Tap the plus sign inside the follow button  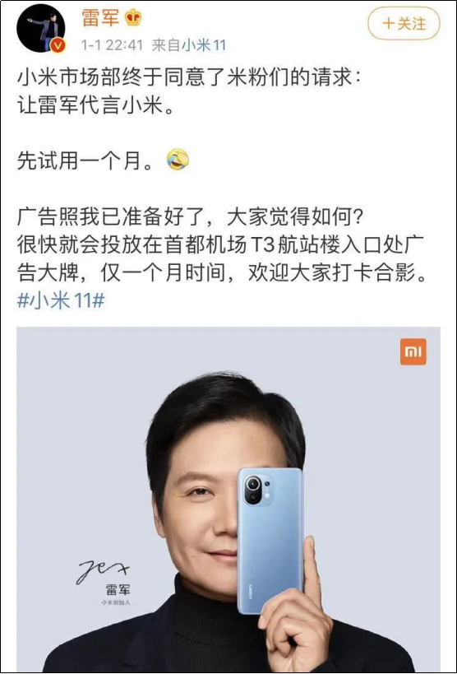pyautogui.click(x=388, y=23)
